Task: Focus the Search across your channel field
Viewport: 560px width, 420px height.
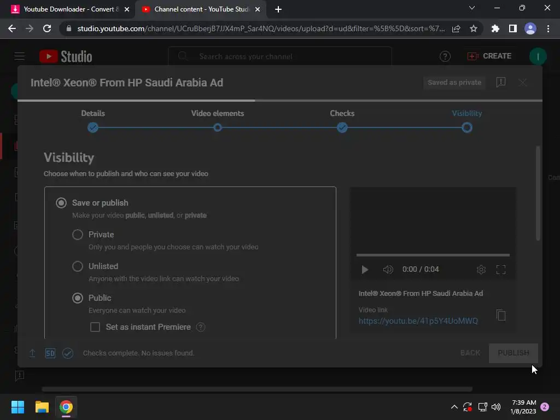Action: tap(280, 56)
